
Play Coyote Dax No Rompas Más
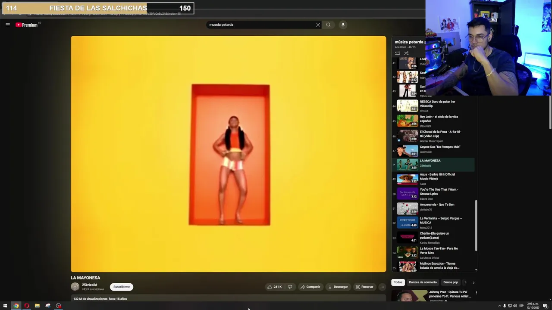click(433, 151)
